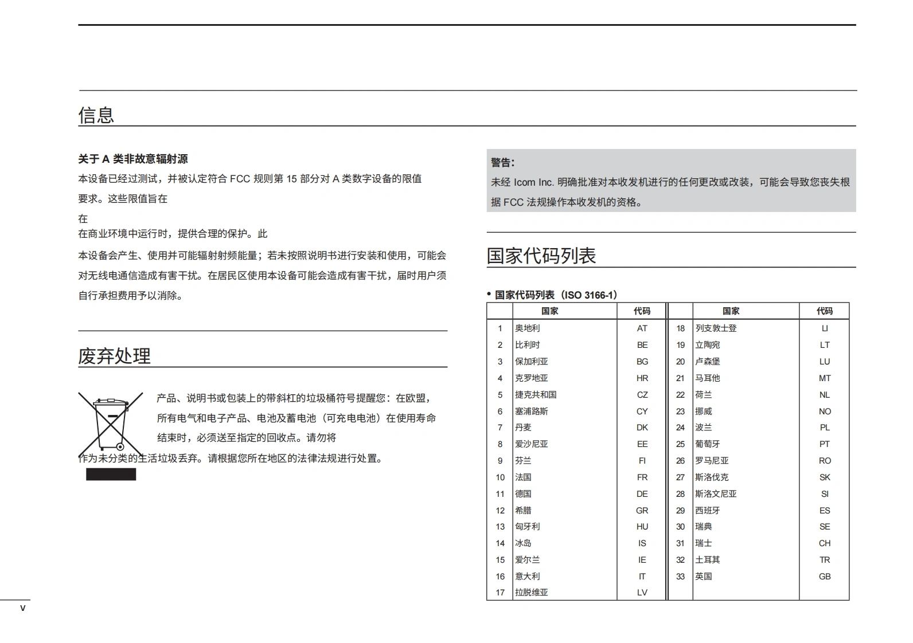913x643 pixels.
Task: Click the 信息 section heading
Action: (96, 115)
